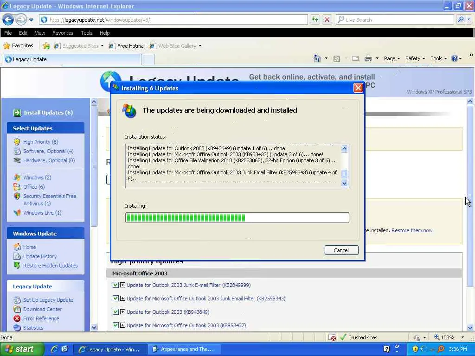
Task: Open the View menu
Action: tap(40, 33)
